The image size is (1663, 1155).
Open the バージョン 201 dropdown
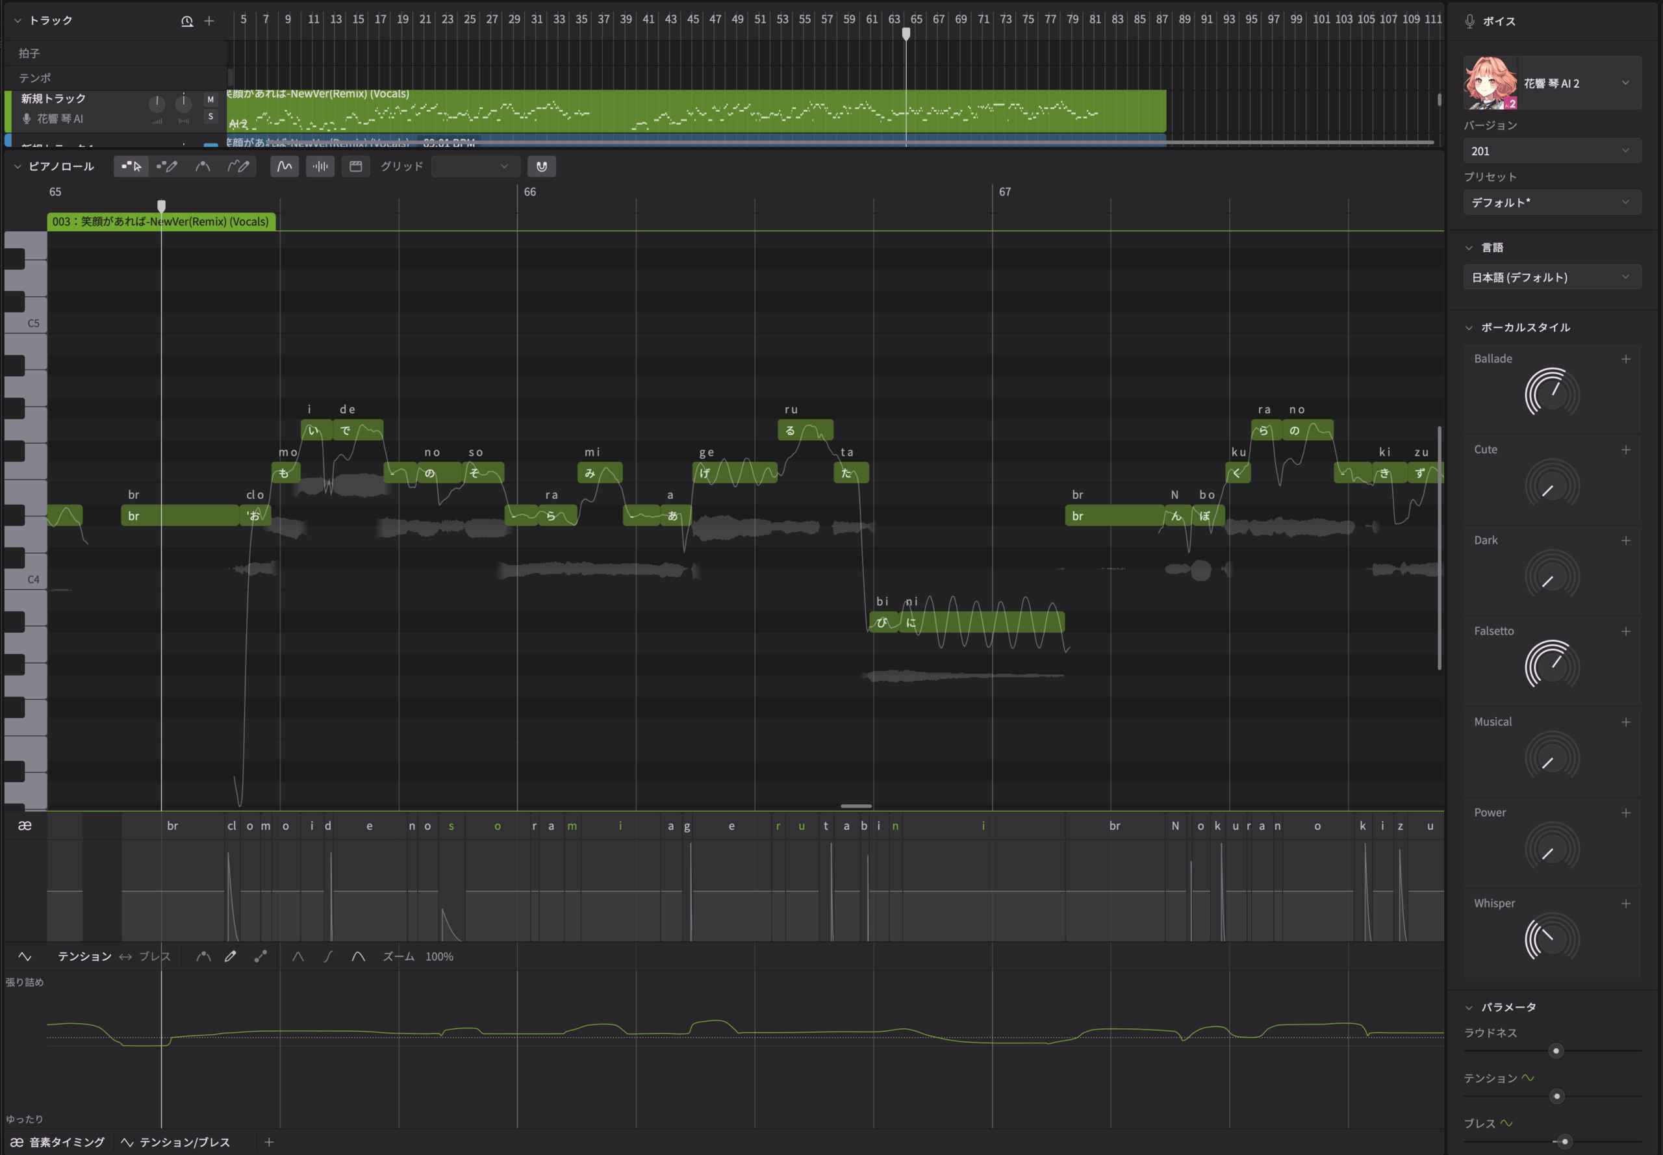pyautogui.click(x=1551, y=151)
